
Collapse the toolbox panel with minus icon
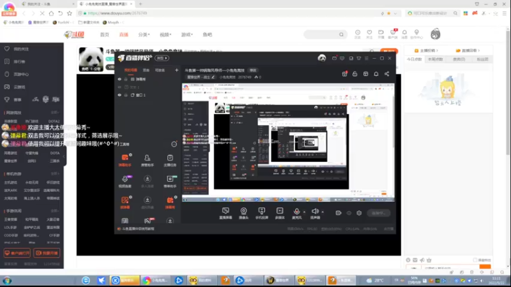click(174, 144)
